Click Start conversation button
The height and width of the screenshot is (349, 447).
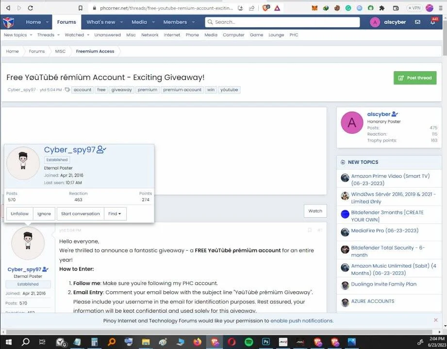click(x=81, y=213)
